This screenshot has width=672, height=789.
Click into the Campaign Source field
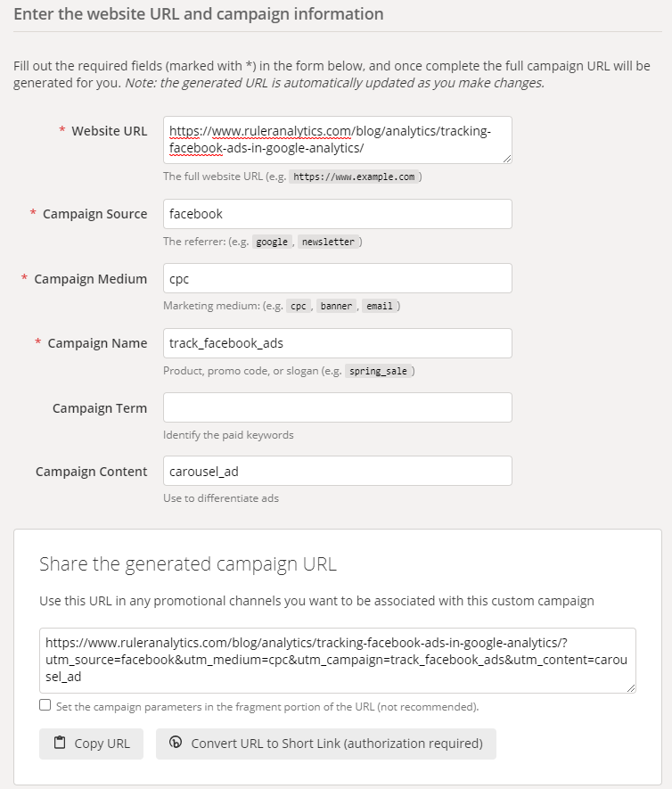pyautogui.click(x=337, y=214)
